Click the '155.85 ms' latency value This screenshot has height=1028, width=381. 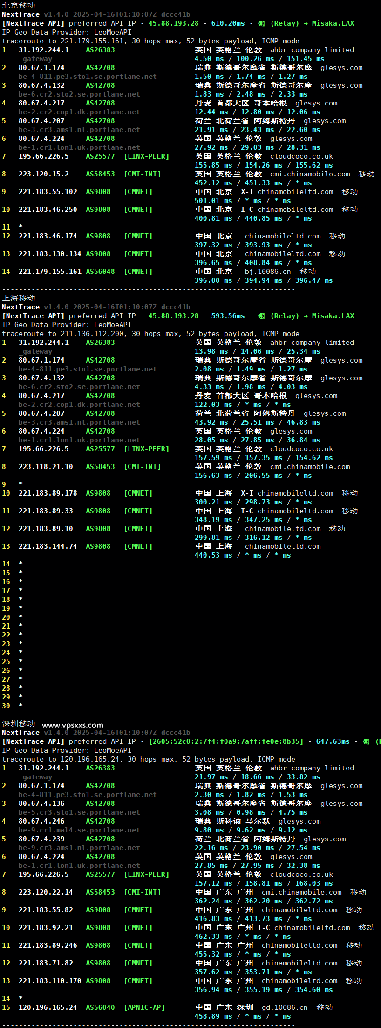213,165
